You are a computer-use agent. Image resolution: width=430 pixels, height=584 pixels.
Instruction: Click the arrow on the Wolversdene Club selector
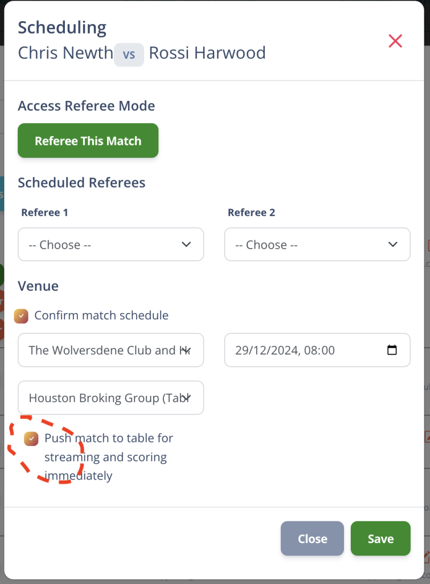coord(187,350)
